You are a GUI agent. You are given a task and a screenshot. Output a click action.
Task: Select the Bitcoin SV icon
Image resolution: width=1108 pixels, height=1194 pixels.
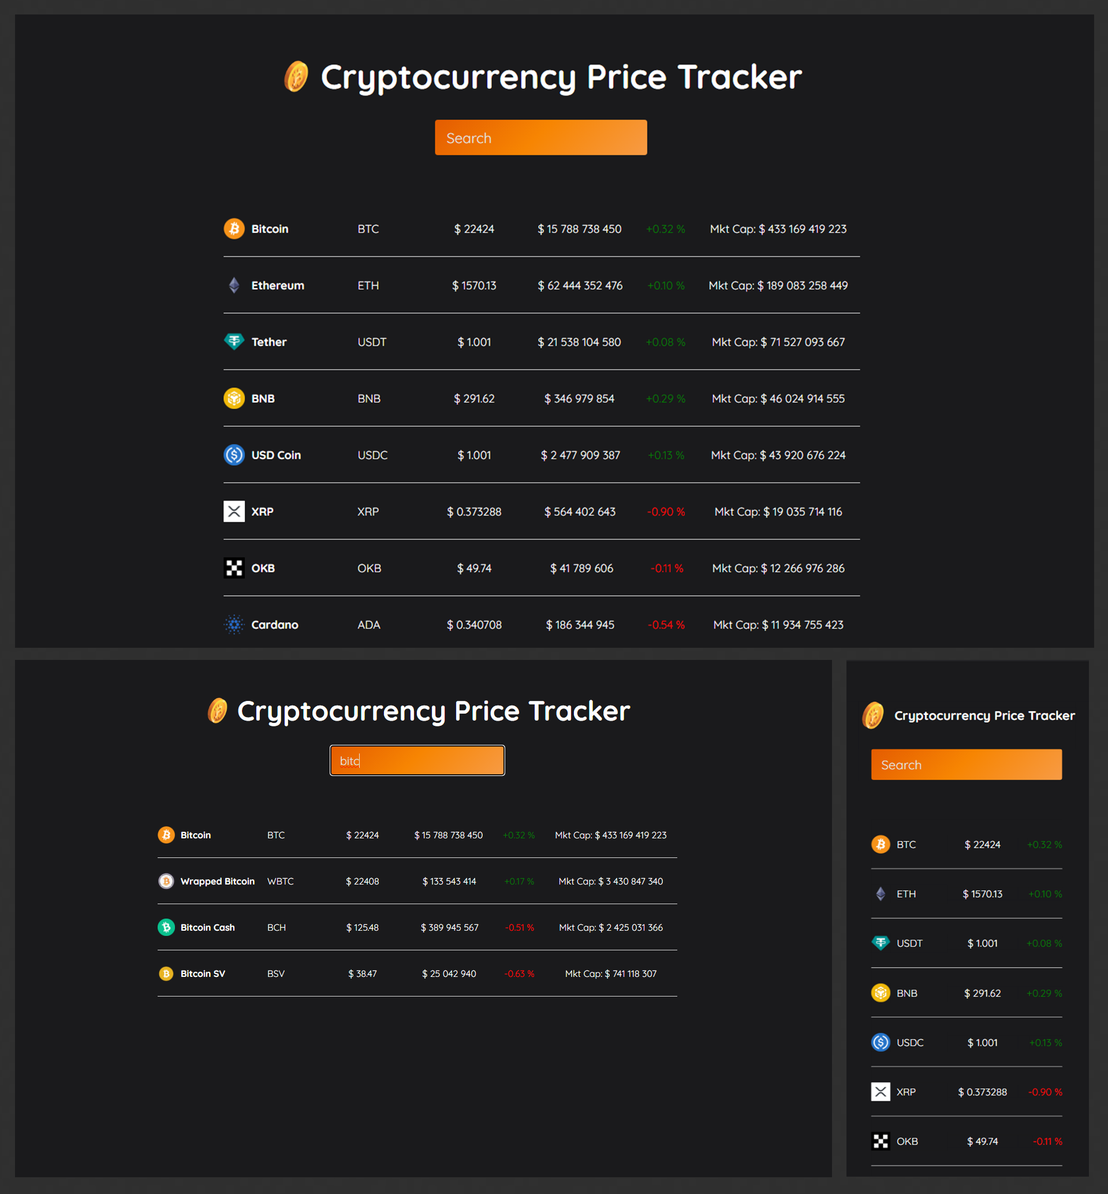pyautogui.click(x=166, y=973)
